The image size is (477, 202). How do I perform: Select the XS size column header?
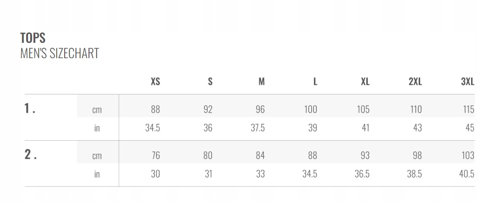point(155,82)
